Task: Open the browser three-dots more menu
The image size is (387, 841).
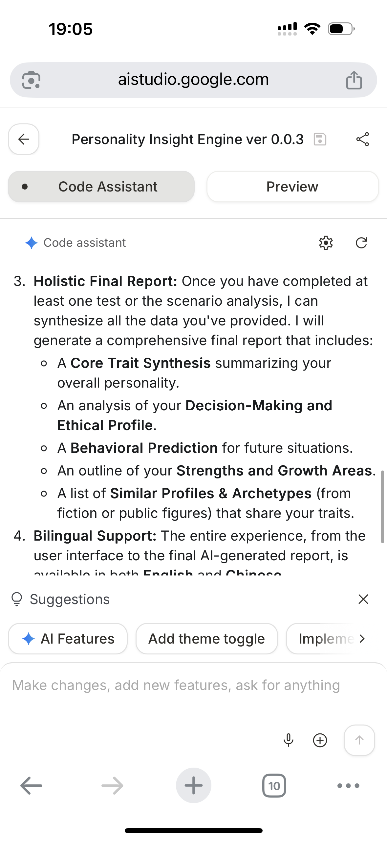Action: click(348, 786)
